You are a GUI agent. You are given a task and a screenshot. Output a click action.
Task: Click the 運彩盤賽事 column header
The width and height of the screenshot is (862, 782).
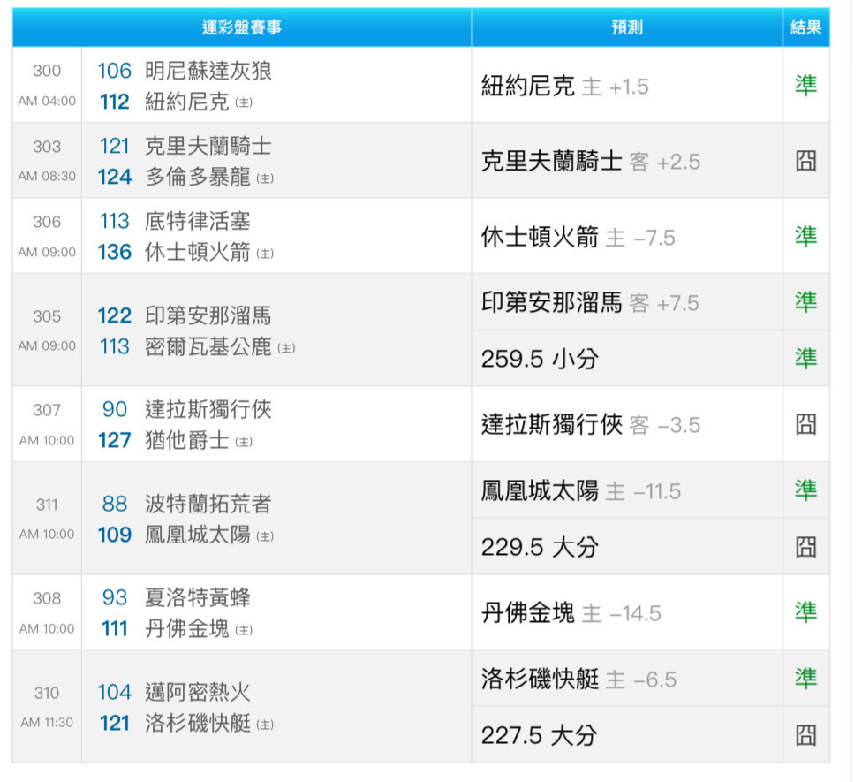coord(241,27)
